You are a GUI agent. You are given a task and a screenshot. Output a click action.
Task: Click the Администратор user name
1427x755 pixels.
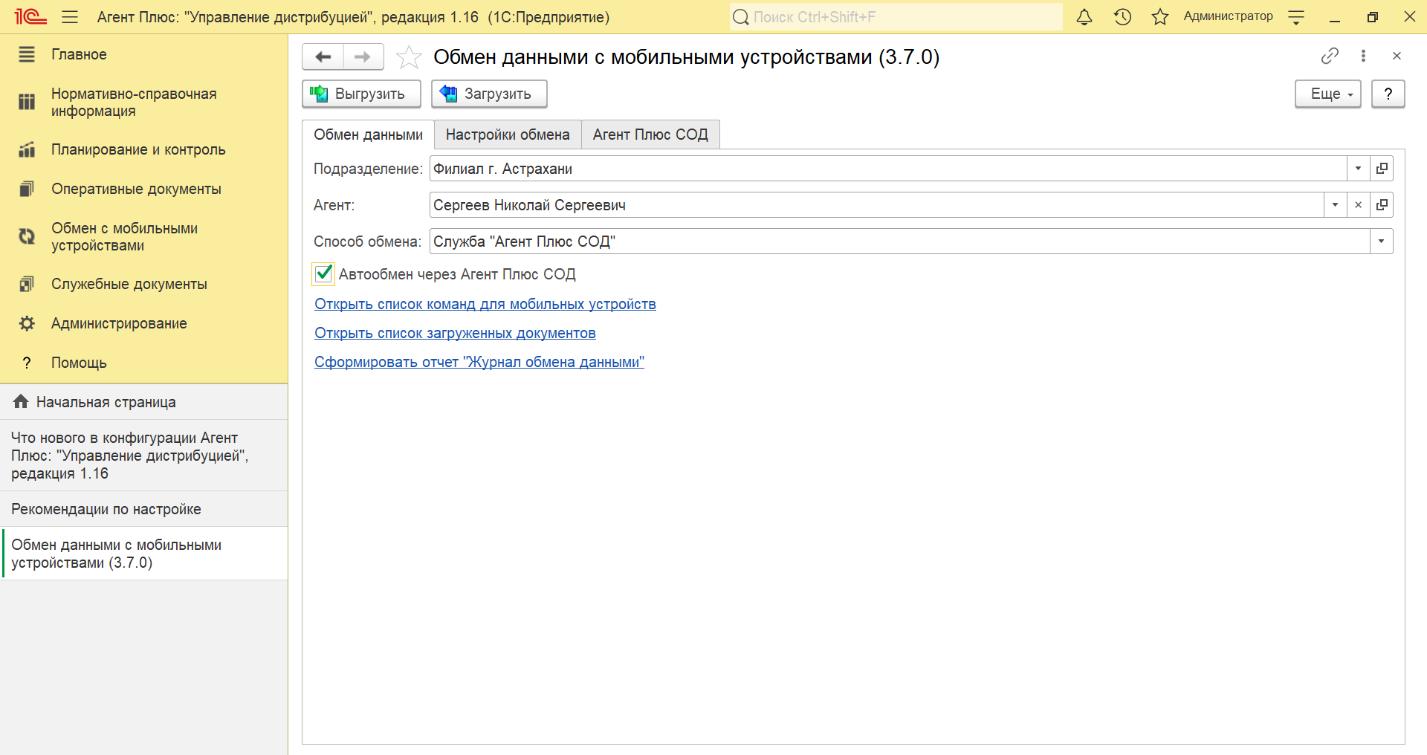click(1228, 16)
